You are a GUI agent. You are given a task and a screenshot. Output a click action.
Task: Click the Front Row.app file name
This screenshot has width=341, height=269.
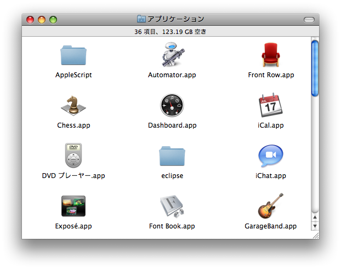(x=271, y=75)
